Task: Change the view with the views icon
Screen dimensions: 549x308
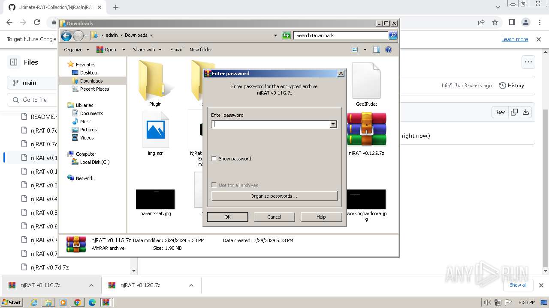Action: click(x=355, y=50)
